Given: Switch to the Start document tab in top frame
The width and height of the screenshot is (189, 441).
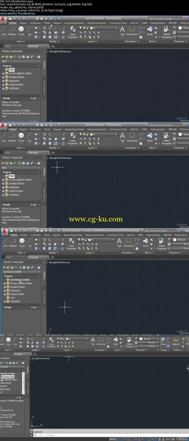Looking at the screenshot, I should (8, 46).
